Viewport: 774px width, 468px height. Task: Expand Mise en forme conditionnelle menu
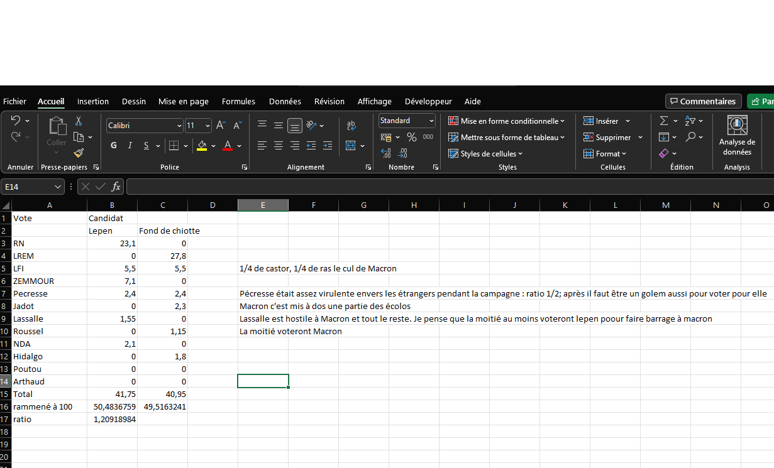click(x=507, y=121)
